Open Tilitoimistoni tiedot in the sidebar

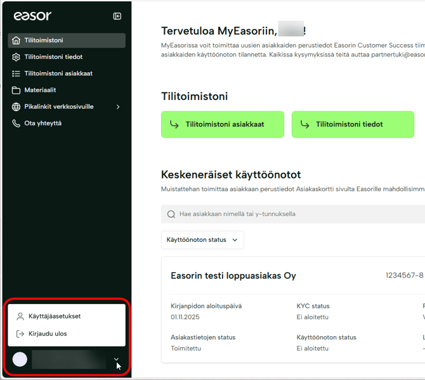67,57
